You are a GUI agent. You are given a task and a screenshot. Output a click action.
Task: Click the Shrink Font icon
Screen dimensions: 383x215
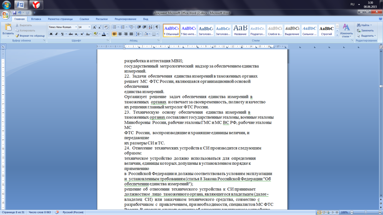100,27
